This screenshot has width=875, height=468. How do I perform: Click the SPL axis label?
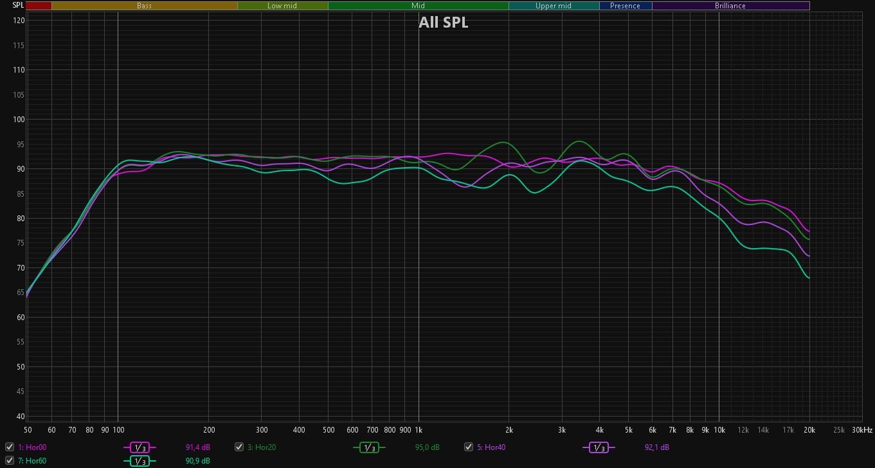click(18, 5)
